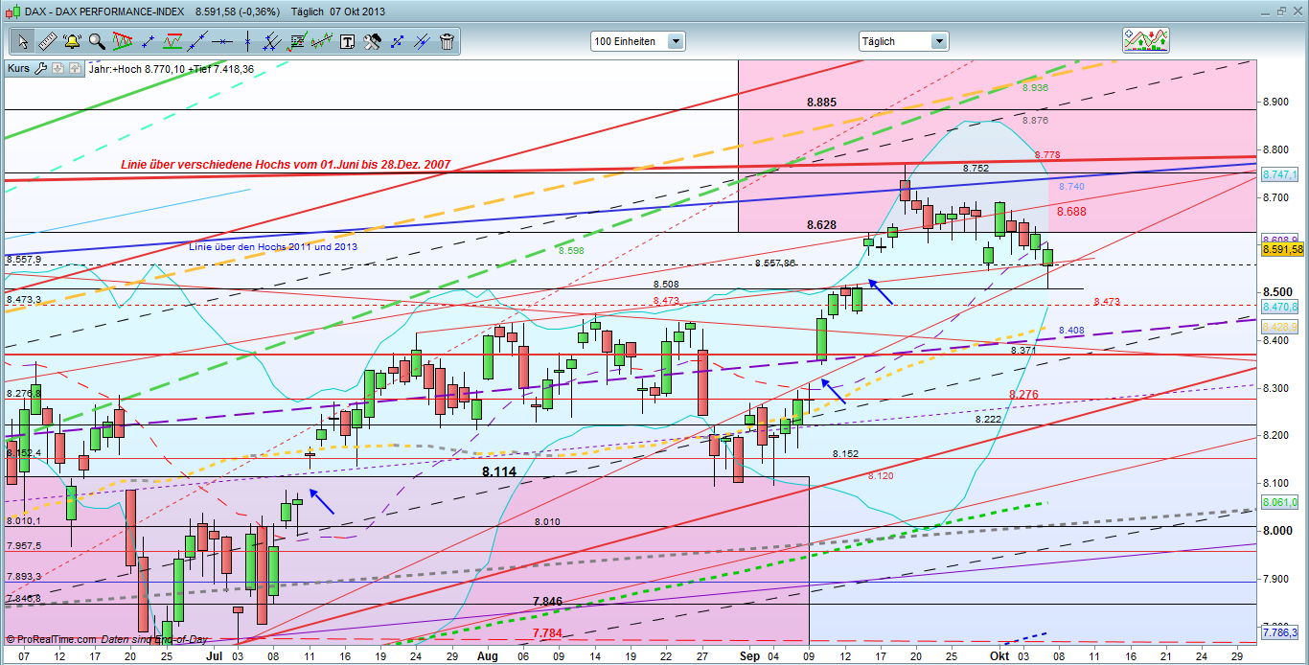This screenshot has width=1309, height=665.
Task: Click the Jul label on time axis
Action: pos(215,655)
